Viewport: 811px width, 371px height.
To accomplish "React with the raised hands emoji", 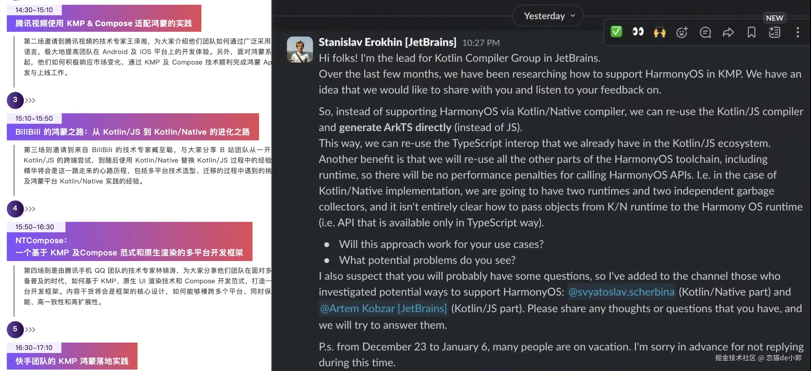I will pyautogui.click(x=659, y=32).
